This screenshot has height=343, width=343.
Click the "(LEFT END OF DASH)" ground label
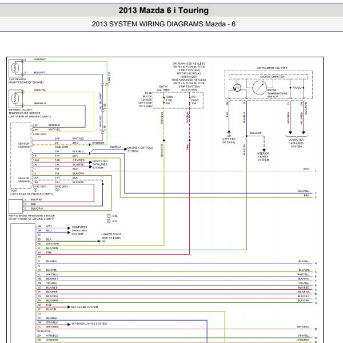[x=229, y=141]
